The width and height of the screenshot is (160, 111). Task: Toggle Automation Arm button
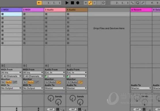[x=90, y=3]
